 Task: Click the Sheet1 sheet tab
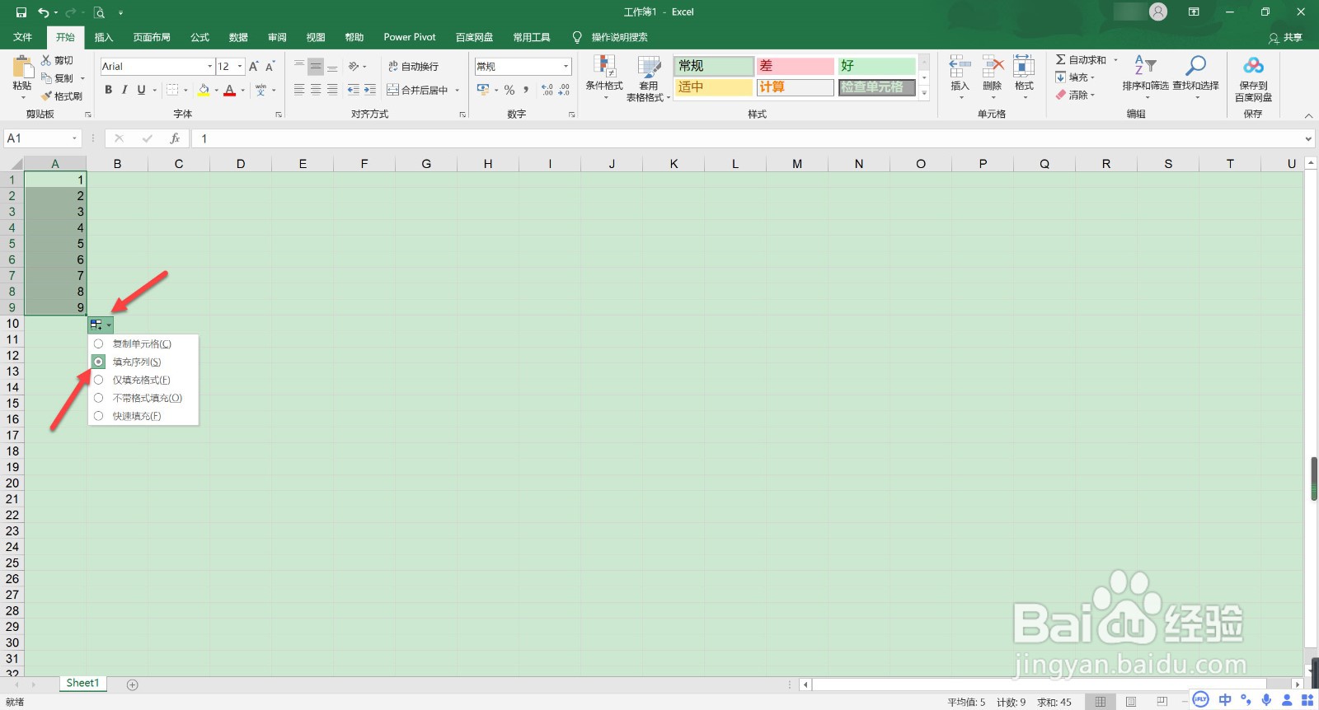[x=82, y=684]
